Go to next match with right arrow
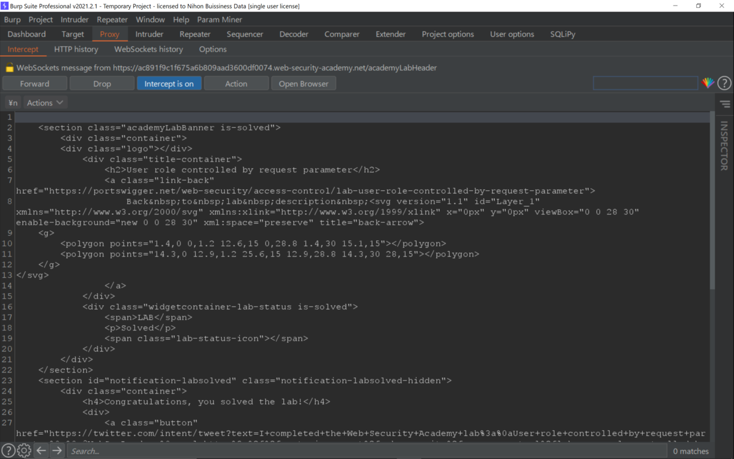This screenshot has height=459, width=734. tap(57, 450)
